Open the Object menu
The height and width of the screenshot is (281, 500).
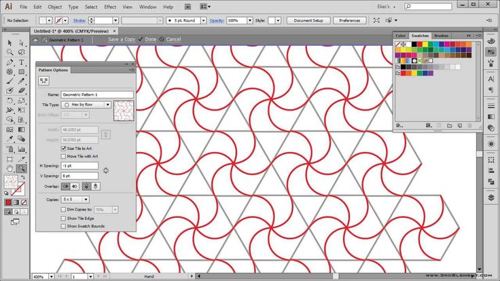[x=55, y=7]
